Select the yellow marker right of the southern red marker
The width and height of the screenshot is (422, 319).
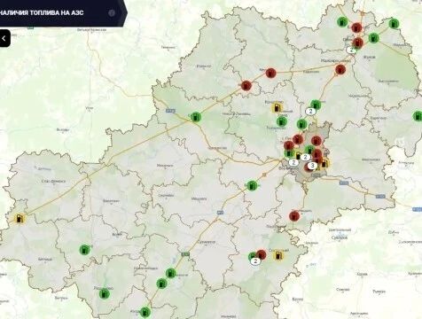coord(278,255)
